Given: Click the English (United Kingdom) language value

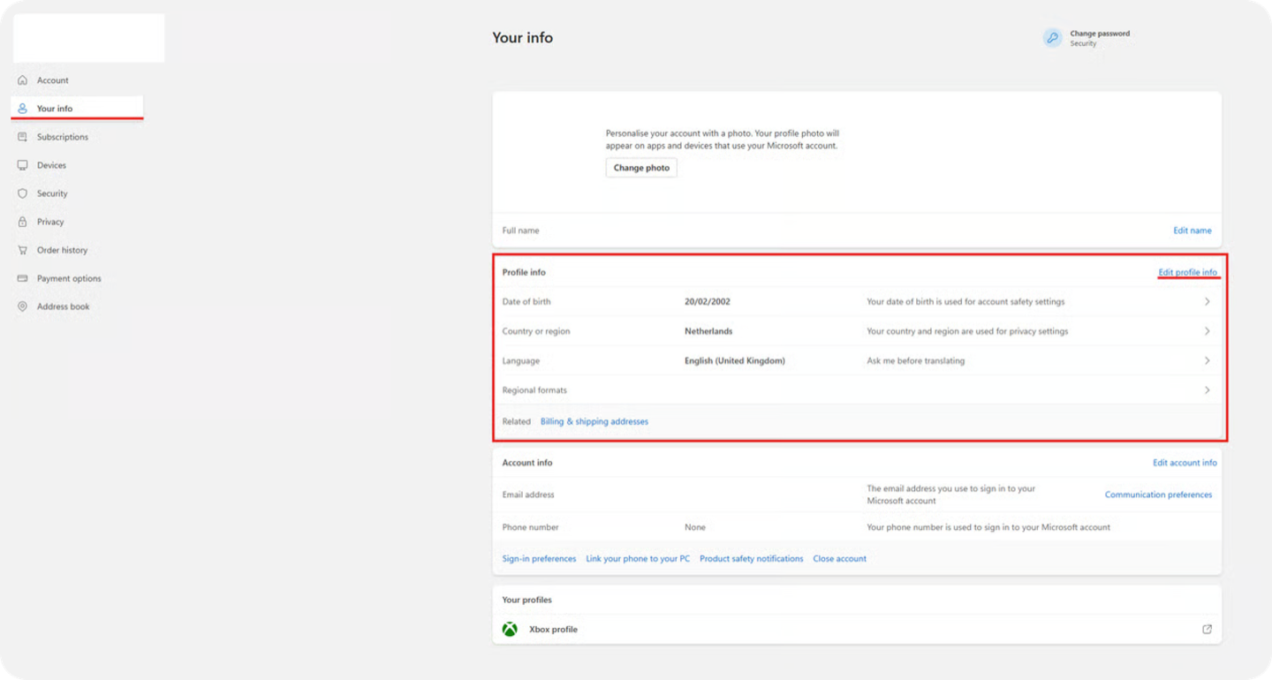Looking at the screenshot, I should (735, 360).
